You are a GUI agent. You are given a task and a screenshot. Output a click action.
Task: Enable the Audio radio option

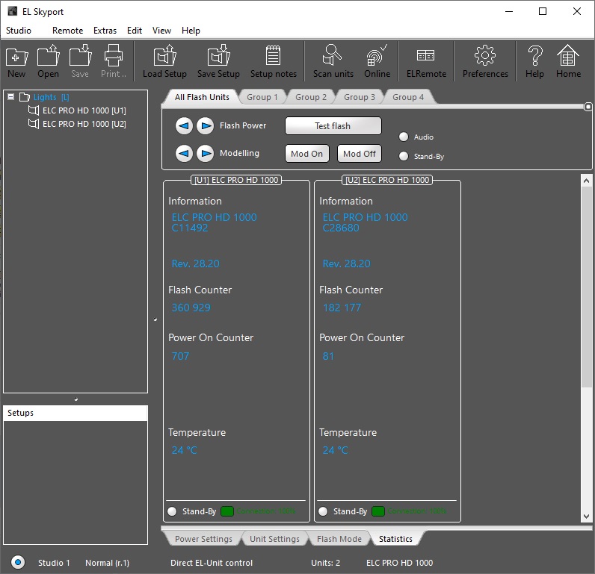(x=404, y=137)
